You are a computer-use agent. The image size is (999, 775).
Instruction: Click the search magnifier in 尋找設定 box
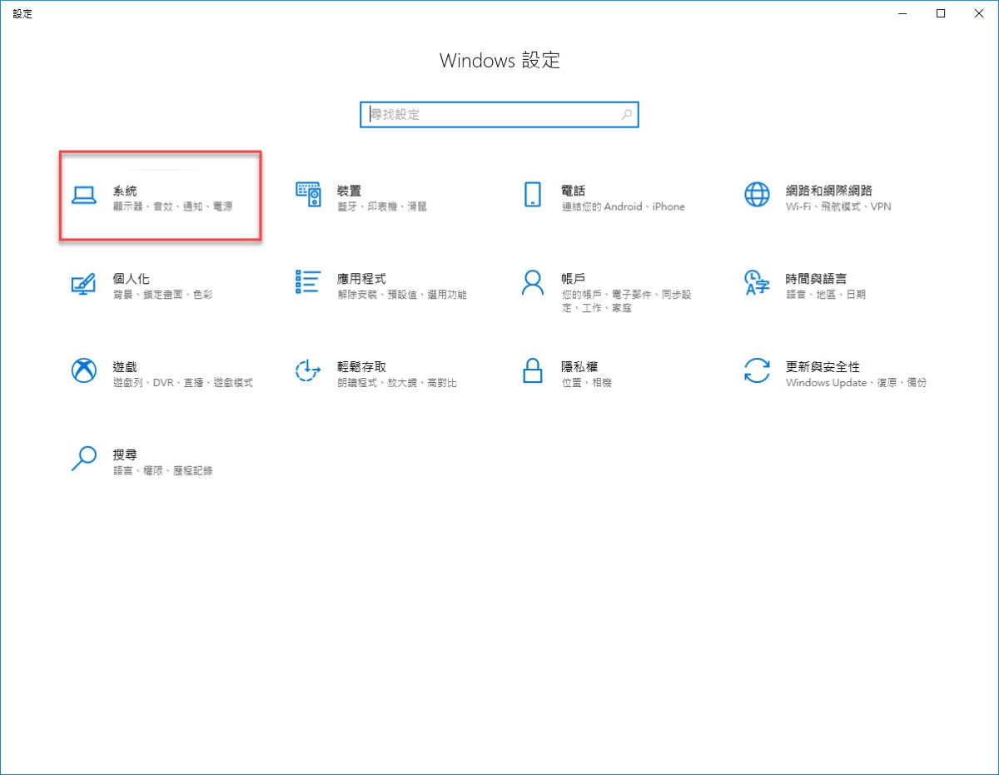click(627, 115)
